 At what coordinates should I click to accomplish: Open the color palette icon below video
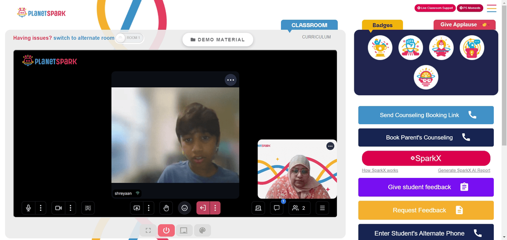click(x=202, y=230)
